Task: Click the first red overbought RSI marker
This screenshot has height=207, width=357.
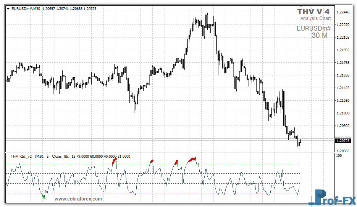Action: (x=114, y=161)
